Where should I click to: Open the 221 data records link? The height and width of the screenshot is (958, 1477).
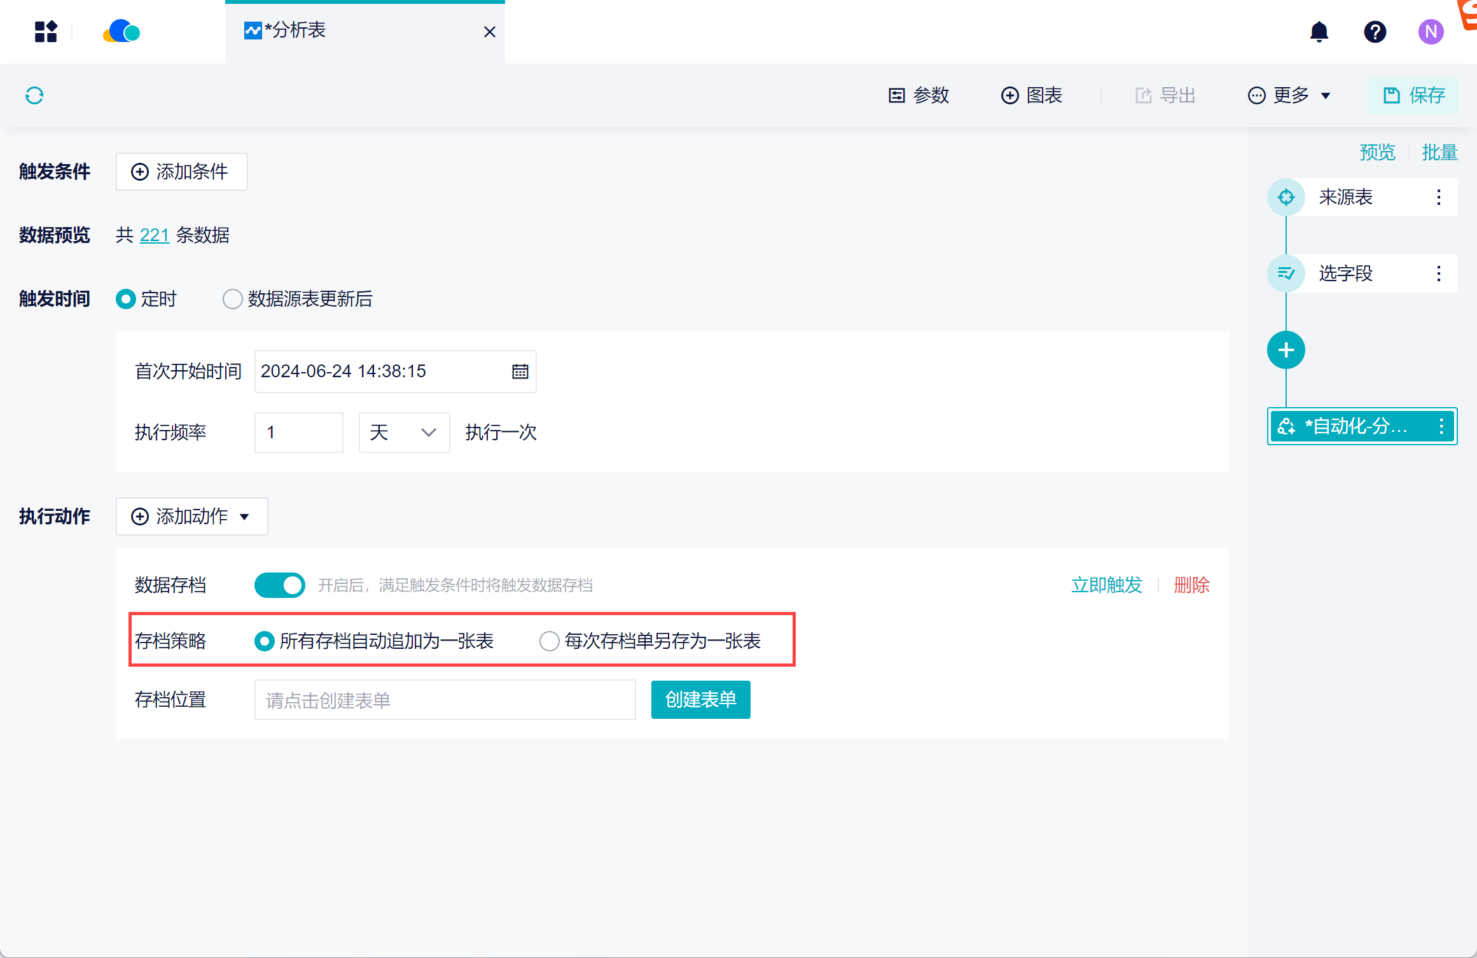[154, 235]
